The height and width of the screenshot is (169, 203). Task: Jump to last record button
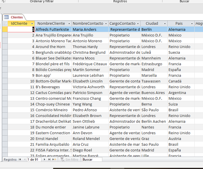pos(49,159)
